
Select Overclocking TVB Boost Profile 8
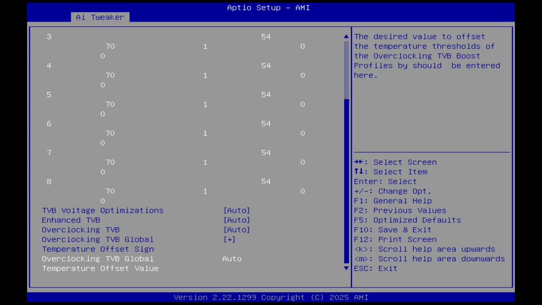[49, 181]
